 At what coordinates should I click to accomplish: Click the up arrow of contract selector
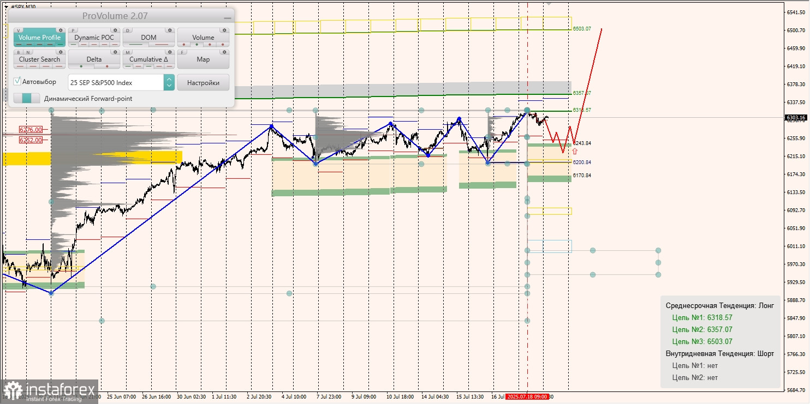[x=169, y=79]
